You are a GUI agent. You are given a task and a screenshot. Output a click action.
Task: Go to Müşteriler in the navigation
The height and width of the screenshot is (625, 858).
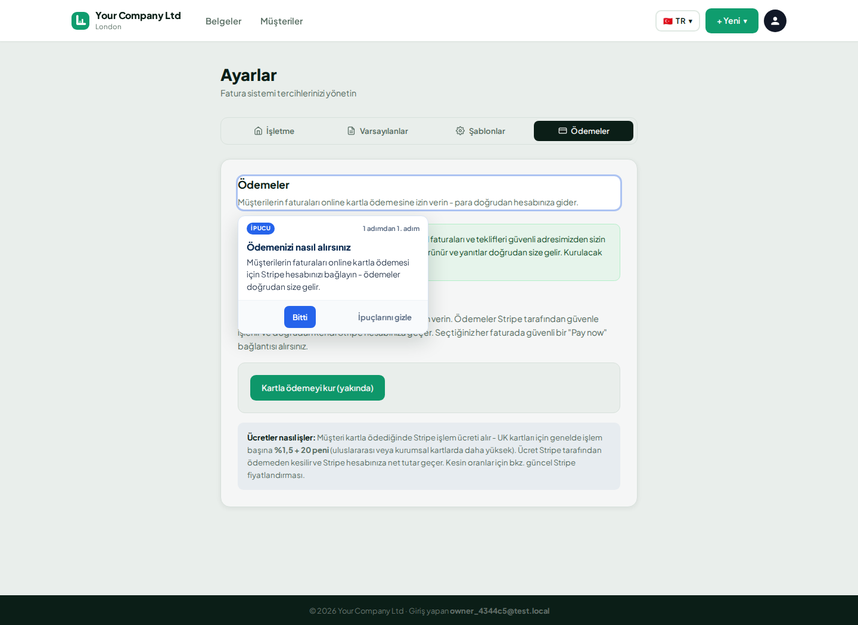coord(281,21)
